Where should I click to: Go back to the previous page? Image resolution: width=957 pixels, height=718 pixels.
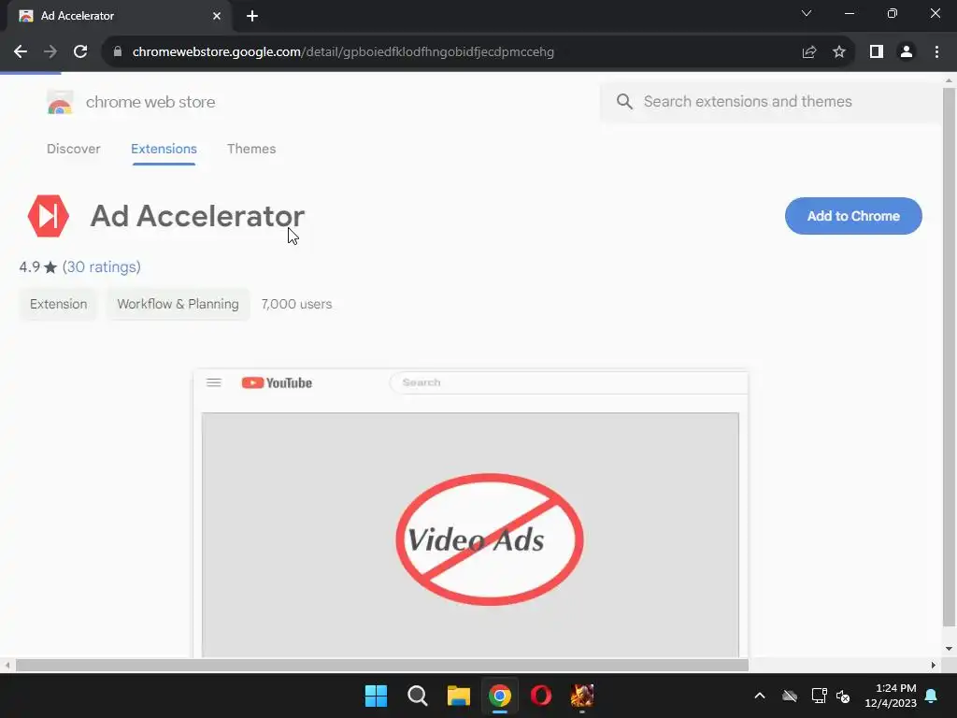[21, 52]
